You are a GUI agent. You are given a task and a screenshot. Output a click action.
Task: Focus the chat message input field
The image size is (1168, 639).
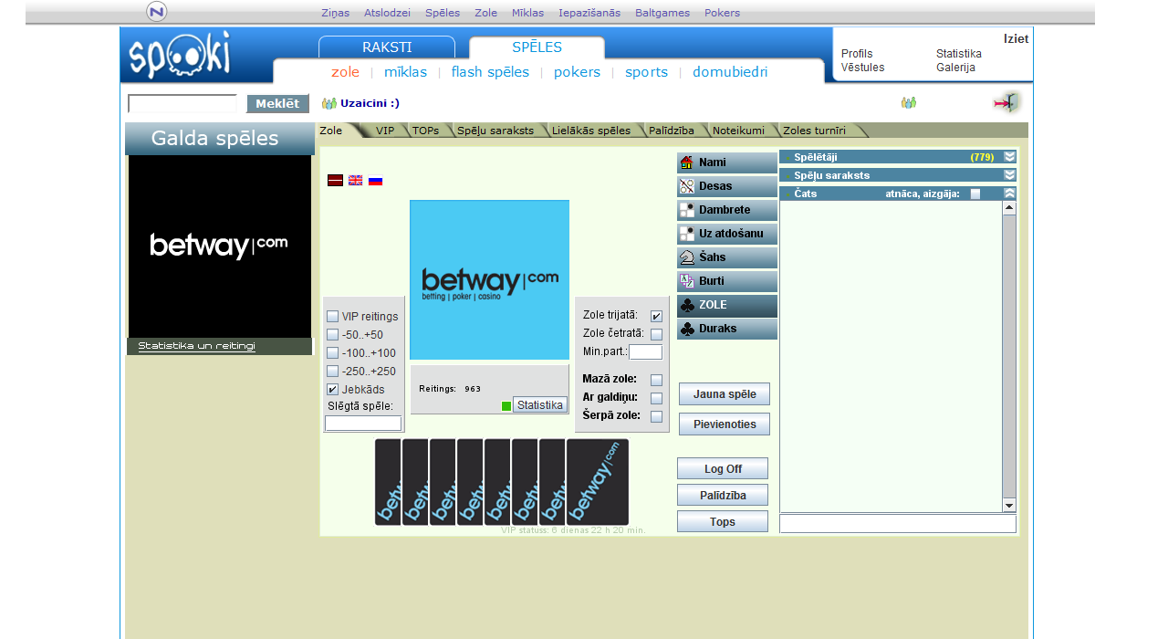[898, 524]
